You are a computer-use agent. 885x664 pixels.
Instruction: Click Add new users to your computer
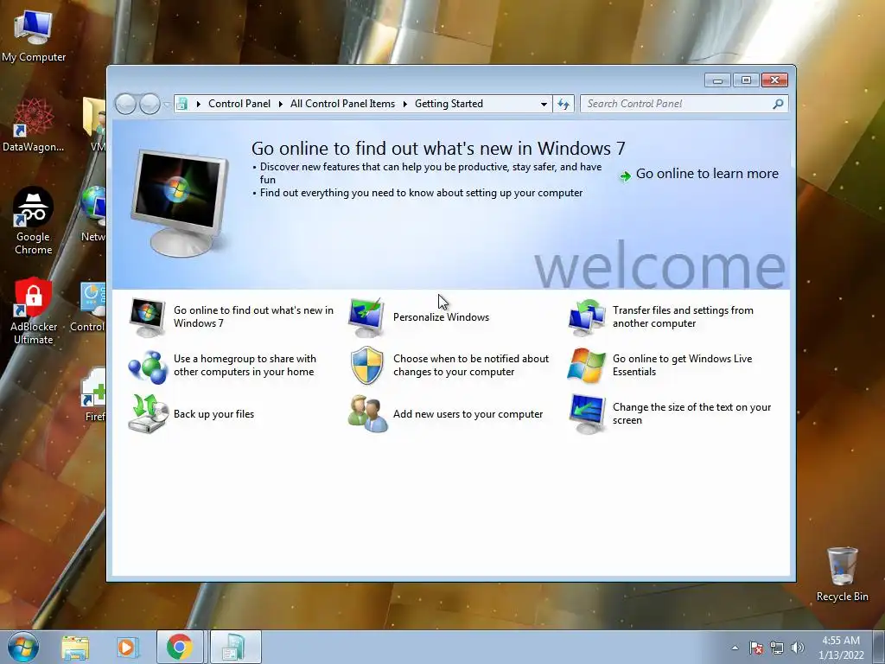pyautogui.click(x=468, y=414)
